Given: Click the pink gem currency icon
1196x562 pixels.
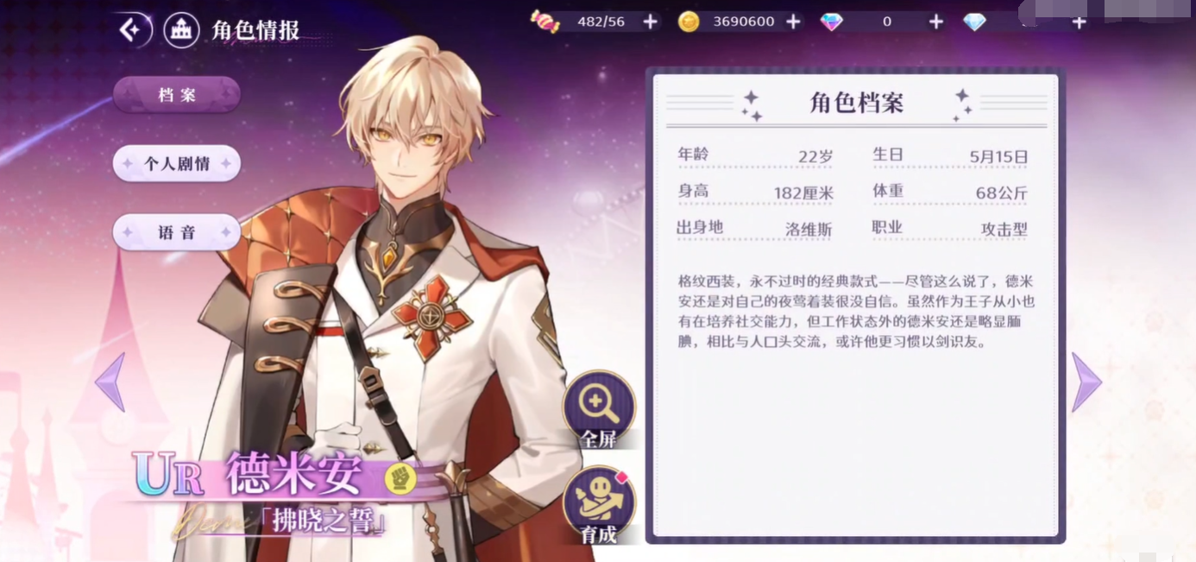Looking at the screenshot, I should pyautogui.click(x=832, y=22).
